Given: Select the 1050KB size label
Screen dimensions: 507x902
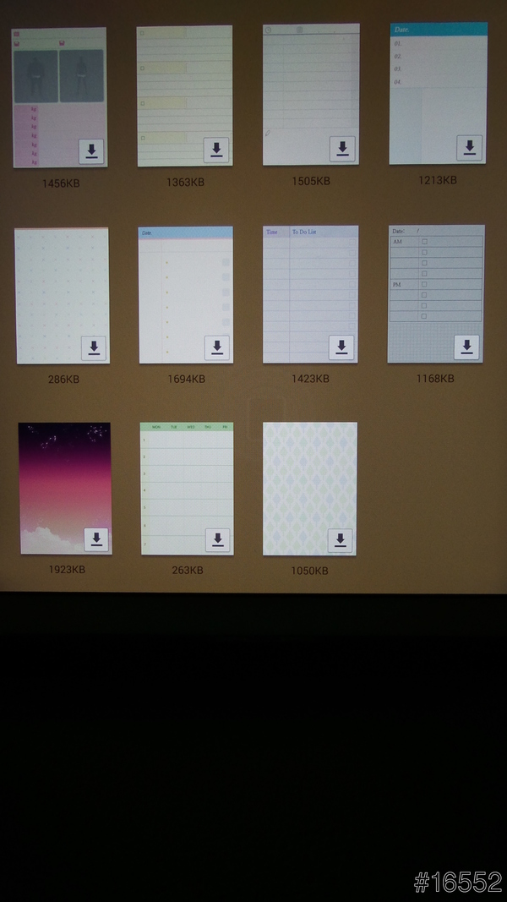Looking at the screenshot, I should pyautogui.click(x=309, y=571).
